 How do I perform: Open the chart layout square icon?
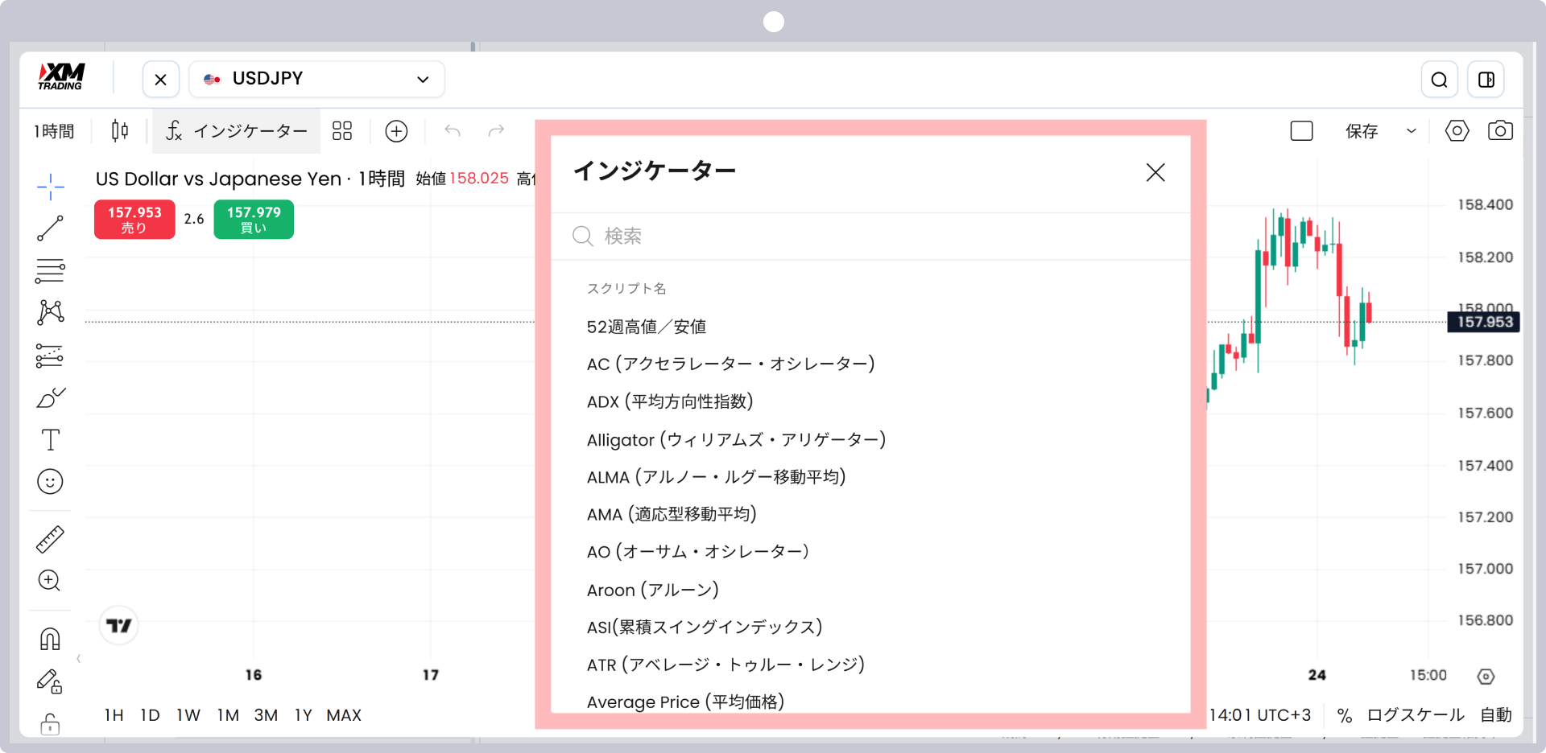tap(1301, 130)
